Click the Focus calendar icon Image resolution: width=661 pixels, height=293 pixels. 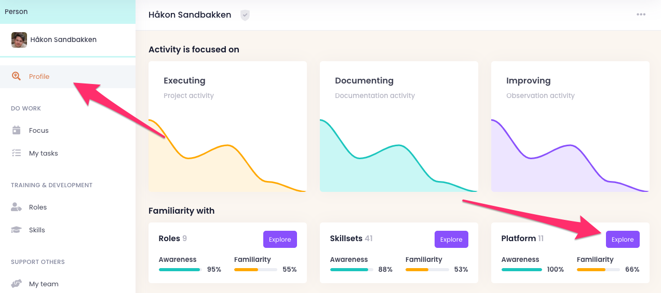click(x=17, y=130)
